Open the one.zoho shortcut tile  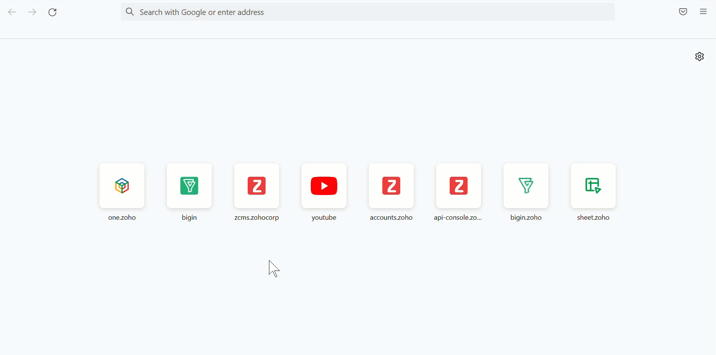pos(122,186)
